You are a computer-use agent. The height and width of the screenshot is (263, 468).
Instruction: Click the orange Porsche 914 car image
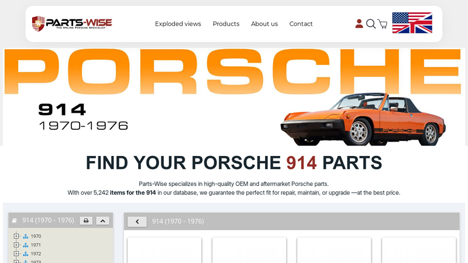[x=363, y=119]
